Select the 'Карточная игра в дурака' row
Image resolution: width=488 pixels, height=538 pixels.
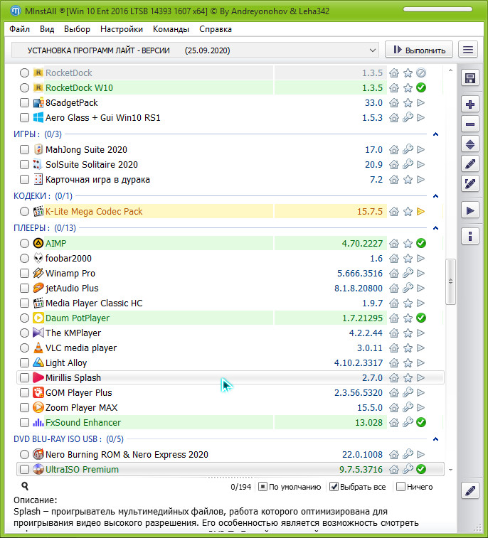click(x=230, y=179)
